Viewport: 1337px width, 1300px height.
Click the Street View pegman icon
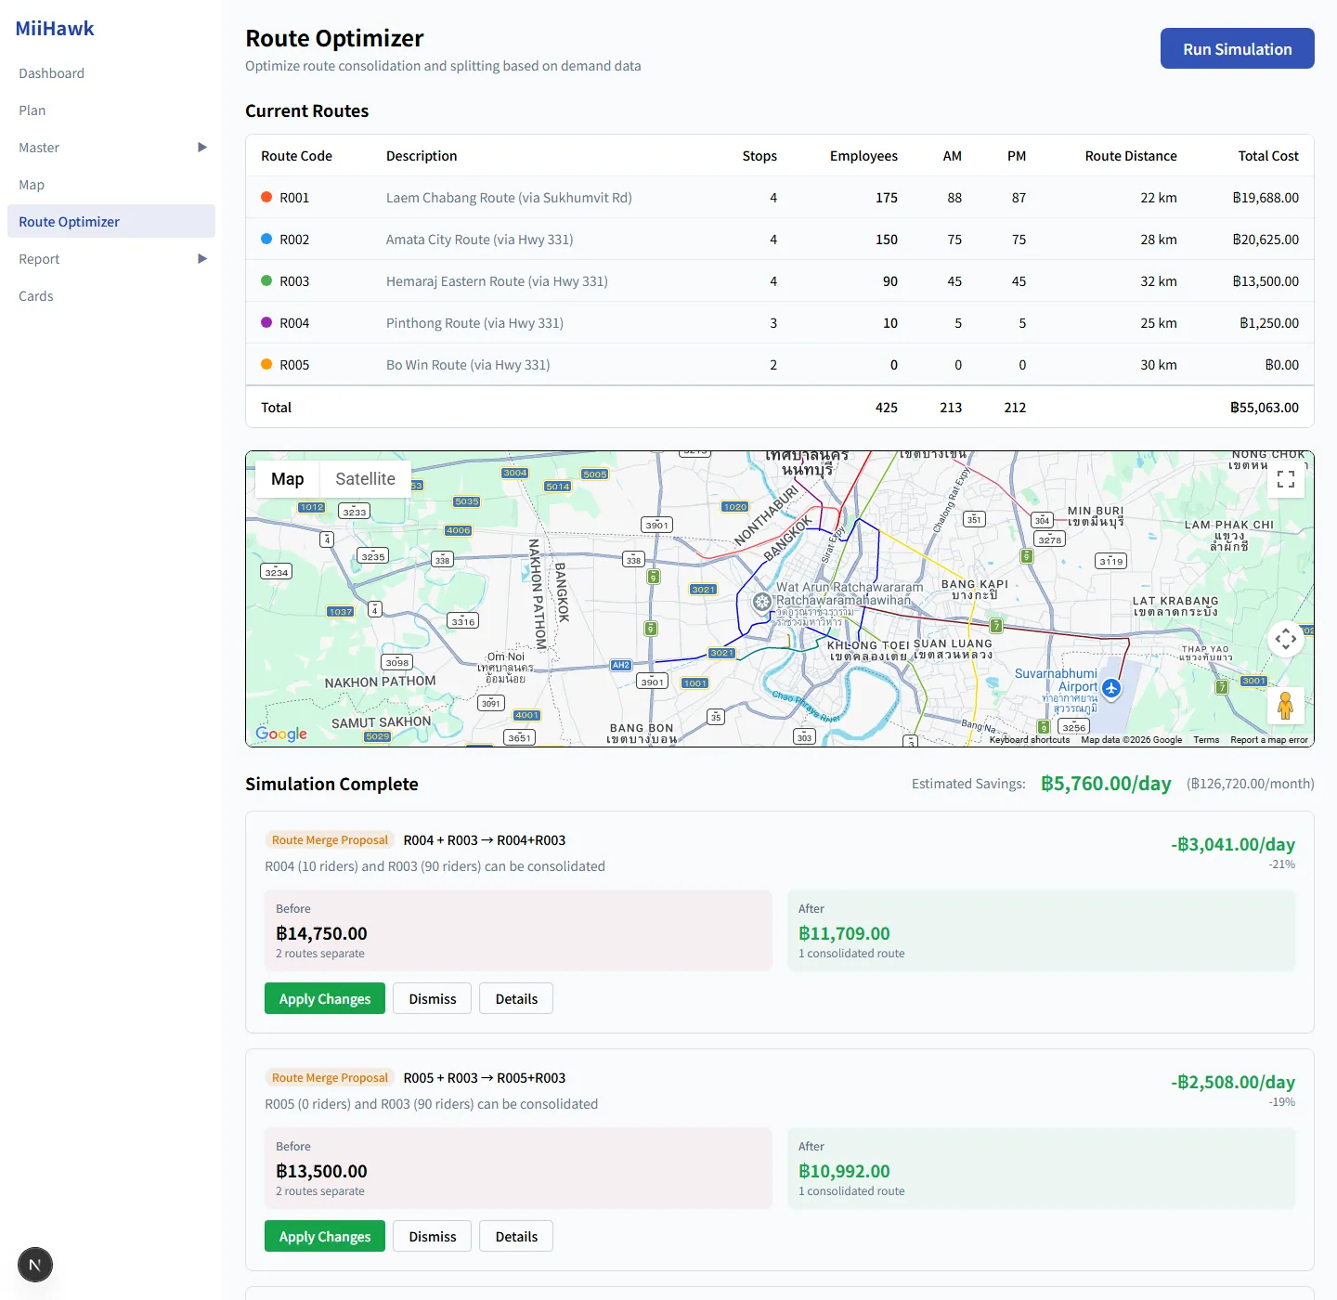click(x=1286, y=706)
